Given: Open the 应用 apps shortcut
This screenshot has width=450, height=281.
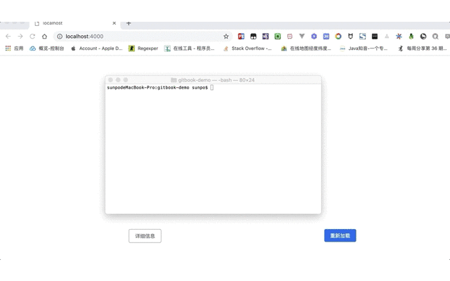Looking at the screenshot, I should click(x=14, y=48).
